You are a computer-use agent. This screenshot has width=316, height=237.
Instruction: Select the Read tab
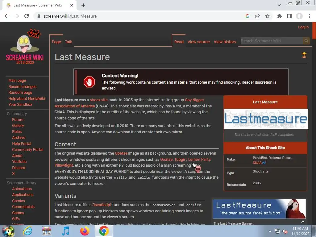pos(179,42)
